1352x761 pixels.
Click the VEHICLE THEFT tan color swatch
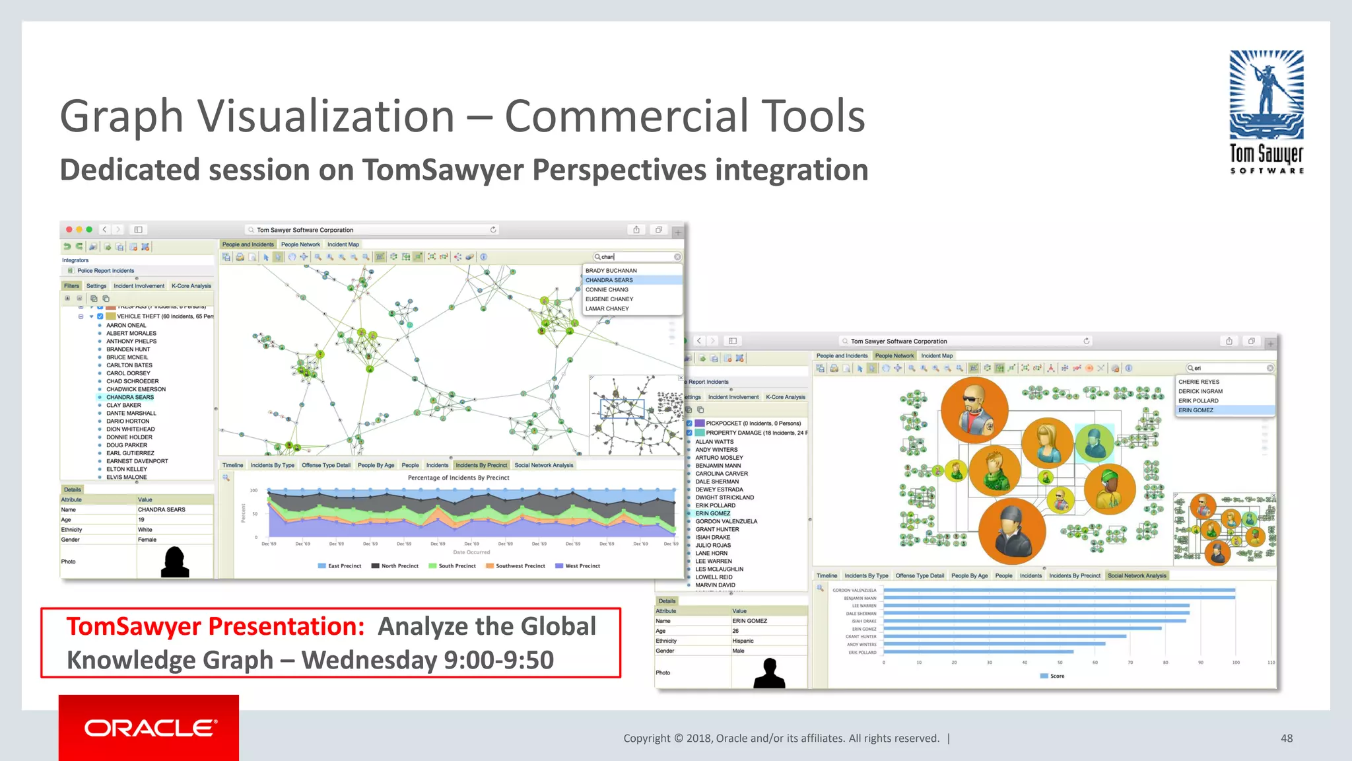click(x=110, y=316)
